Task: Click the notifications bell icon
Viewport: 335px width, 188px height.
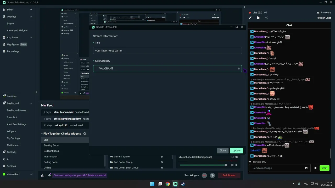Action: click(49, 175)
